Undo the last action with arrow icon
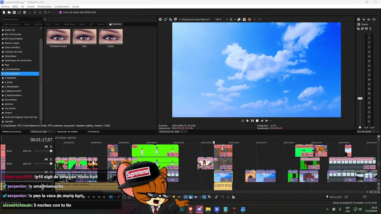Screen dimensions: 381x214 coord(45,12)
